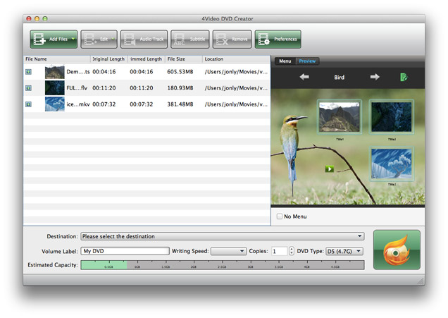Select the Dem...ts file name
448x318 pixels.
click(x=78, y=72)
